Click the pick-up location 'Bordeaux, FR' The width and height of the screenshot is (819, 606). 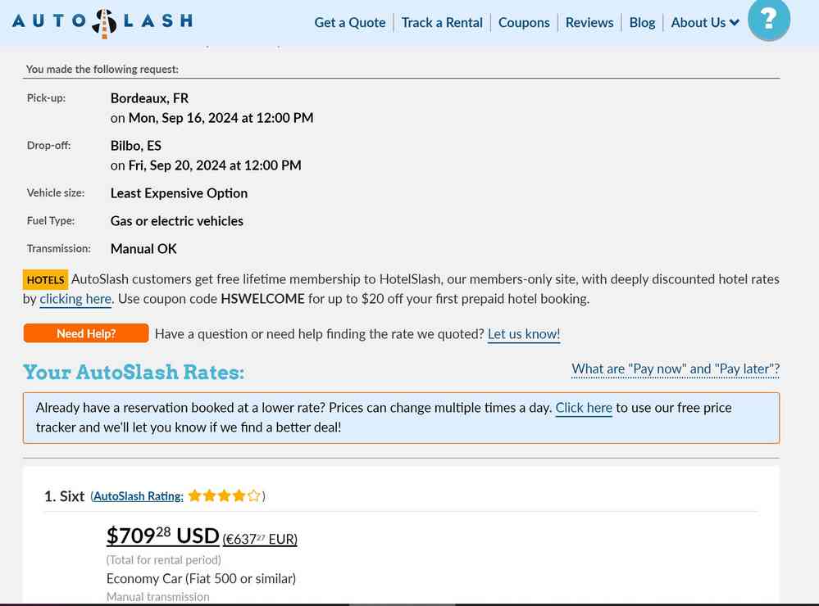coord(149,98)
